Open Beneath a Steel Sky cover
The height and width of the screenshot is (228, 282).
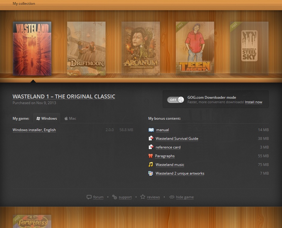click(x=249, y=49)
